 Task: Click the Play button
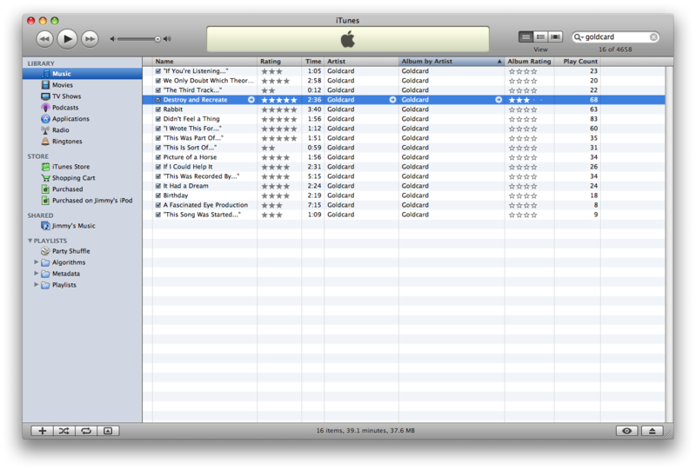pyautogui.click(x=67, y=39)
